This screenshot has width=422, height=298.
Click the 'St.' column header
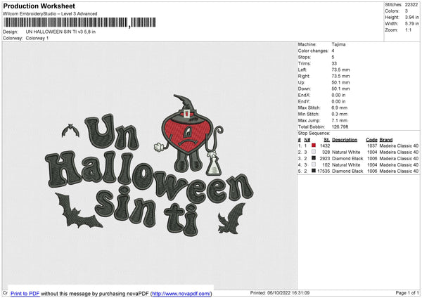click(327, 140)
